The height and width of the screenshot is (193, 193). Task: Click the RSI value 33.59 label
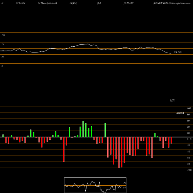pos(178,52)
